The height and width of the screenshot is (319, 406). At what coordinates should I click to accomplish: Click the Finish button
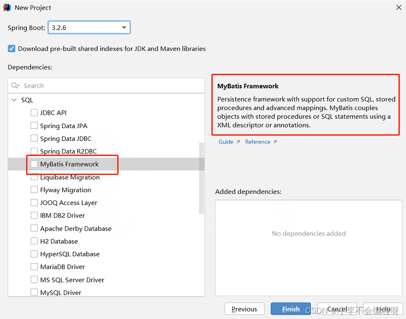coord(291,309)
